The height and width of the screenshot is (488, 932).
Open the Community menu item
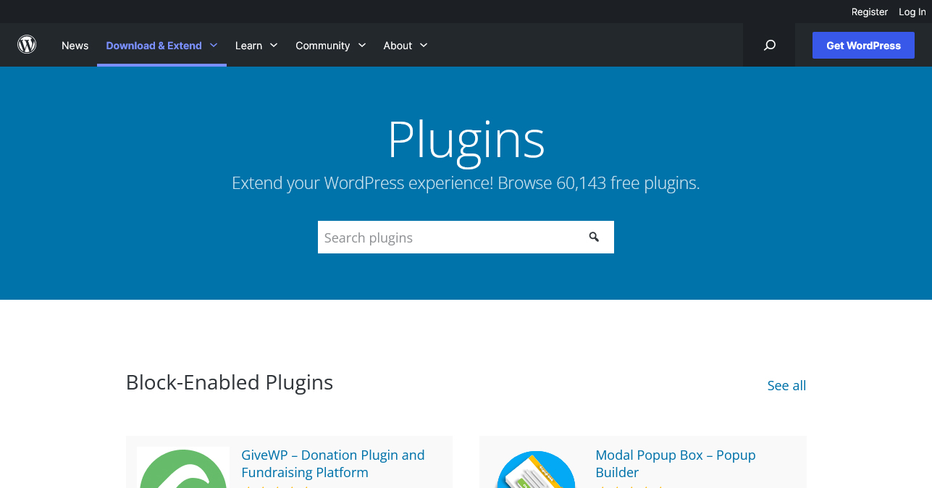322,45
